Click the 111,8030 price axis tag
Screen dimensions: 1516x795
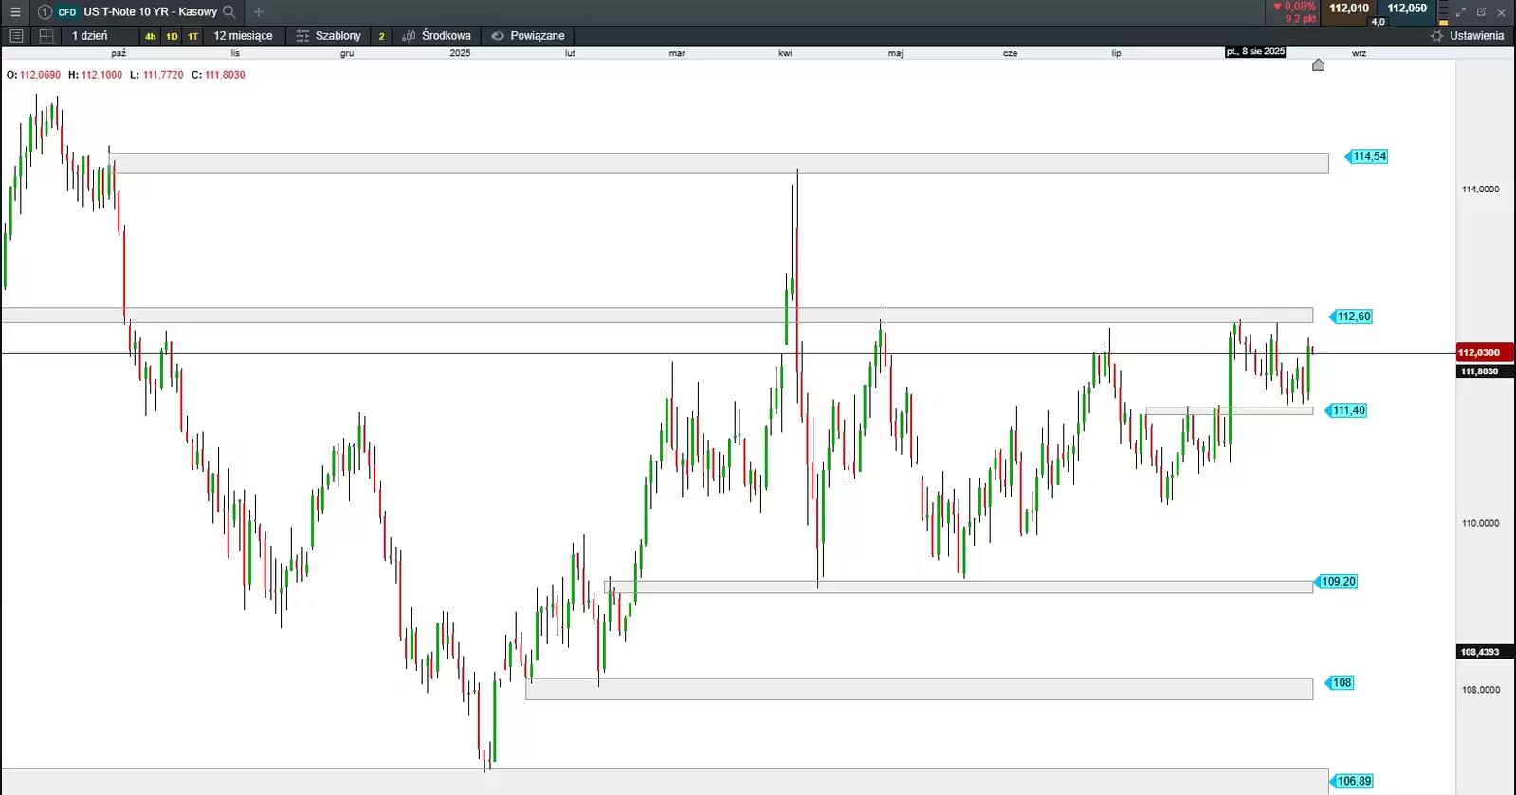point(1485,371)
